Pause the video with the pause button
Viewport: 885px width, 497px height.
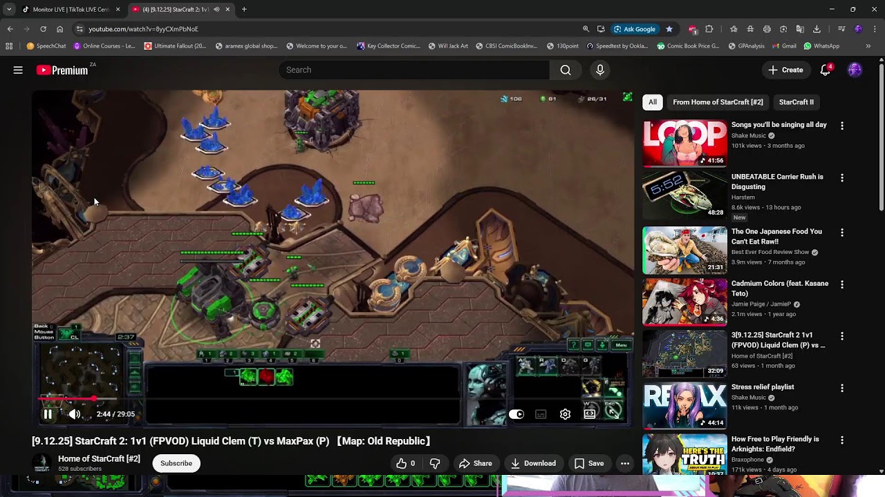click(48, 414)
